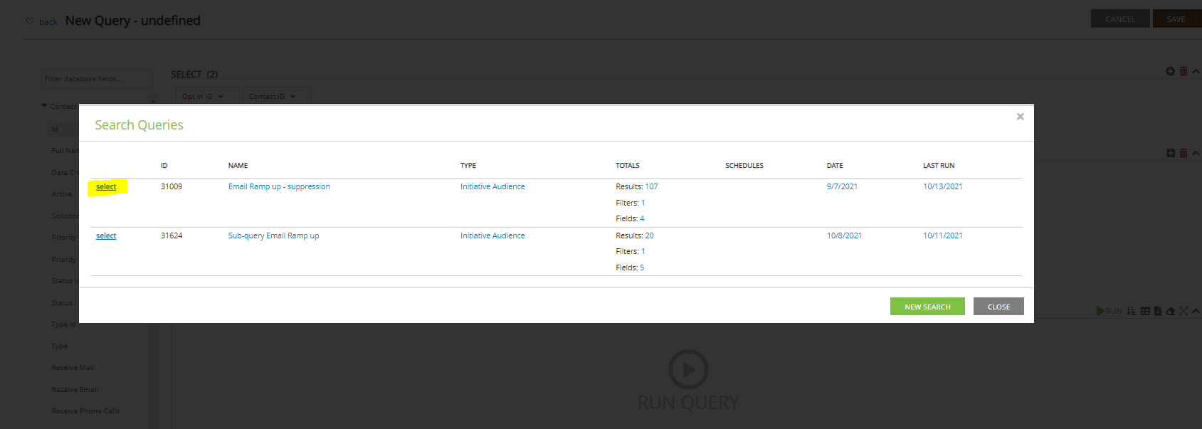Click the table grid view icon
The height and width of the screenshot is (429, 1202).
point(1145,311)
